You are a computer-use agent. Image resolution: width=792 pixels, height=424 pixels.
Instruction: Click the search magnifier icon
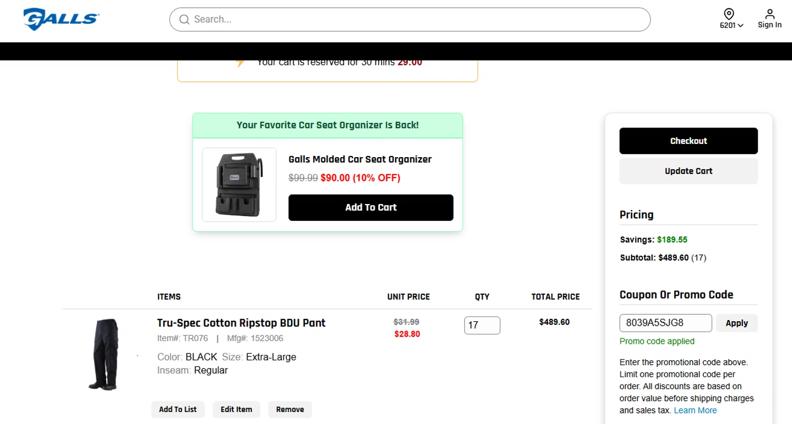pyautogui.click(x=184, y=20)
